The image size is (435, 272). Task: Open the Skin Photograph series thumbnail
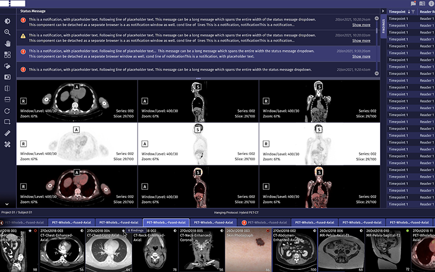pyautogui.click(x=248, y=250)
